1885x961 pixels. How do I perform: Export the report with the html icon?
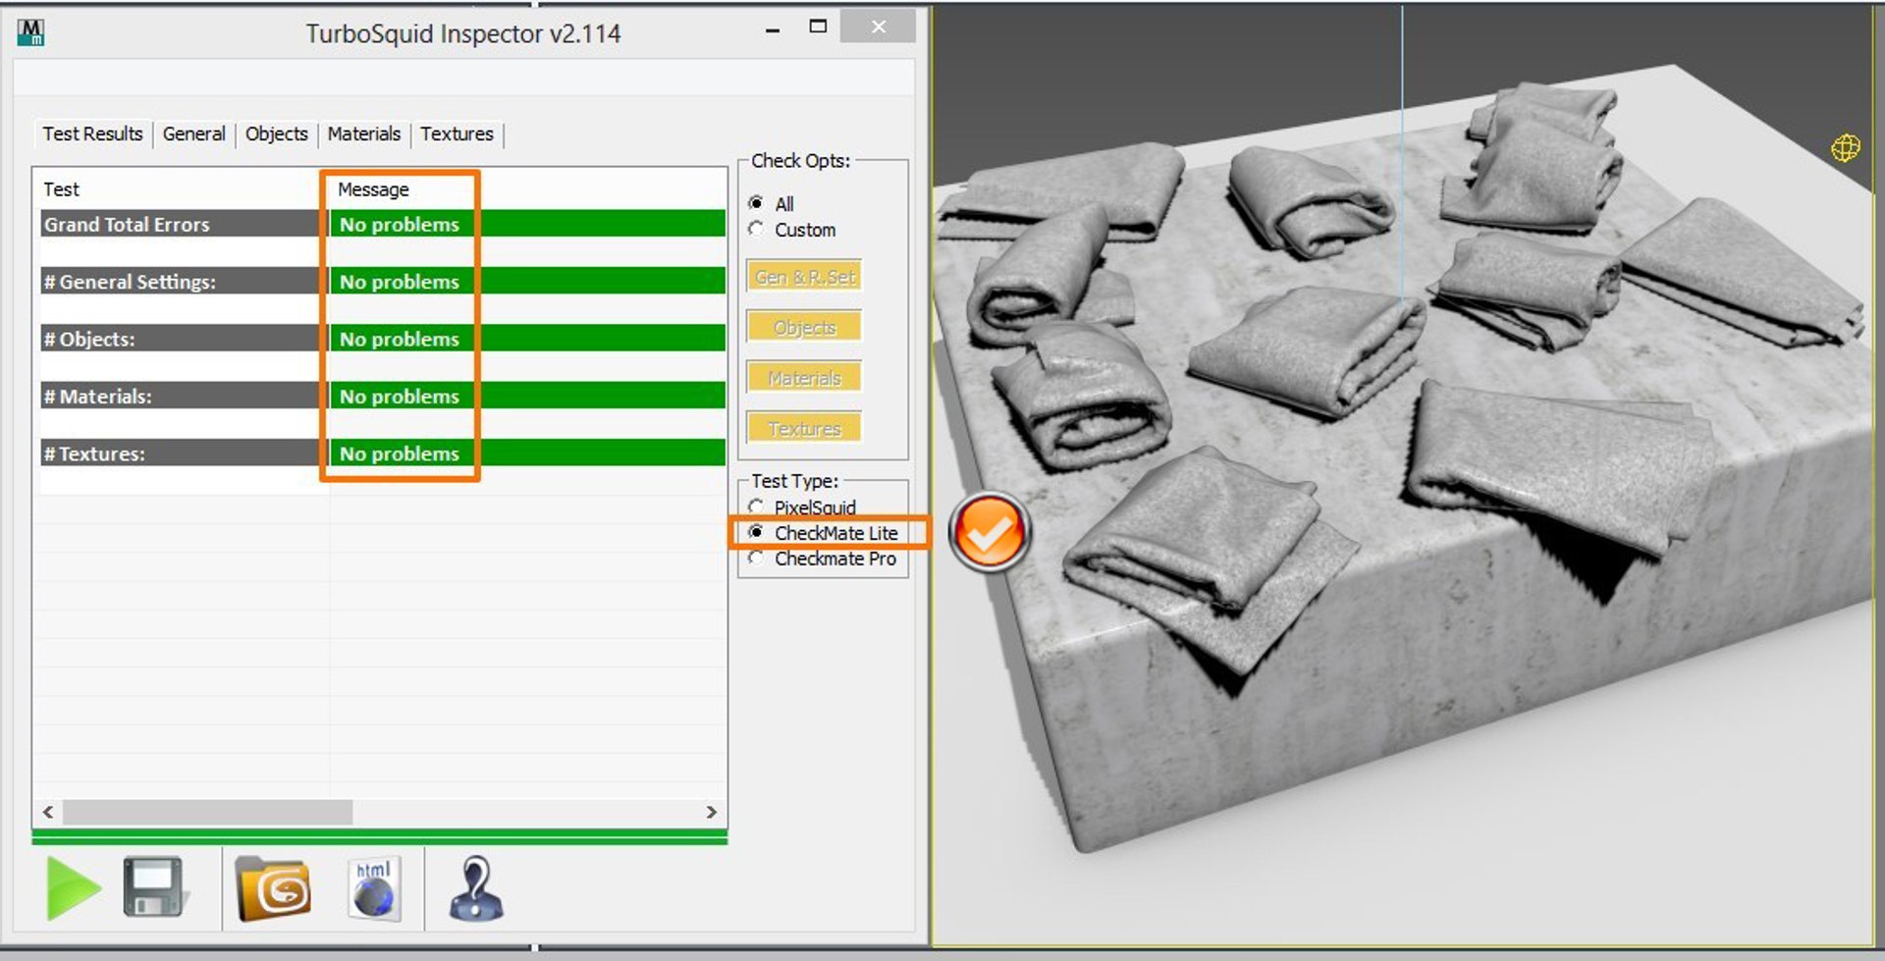[374, 889]
